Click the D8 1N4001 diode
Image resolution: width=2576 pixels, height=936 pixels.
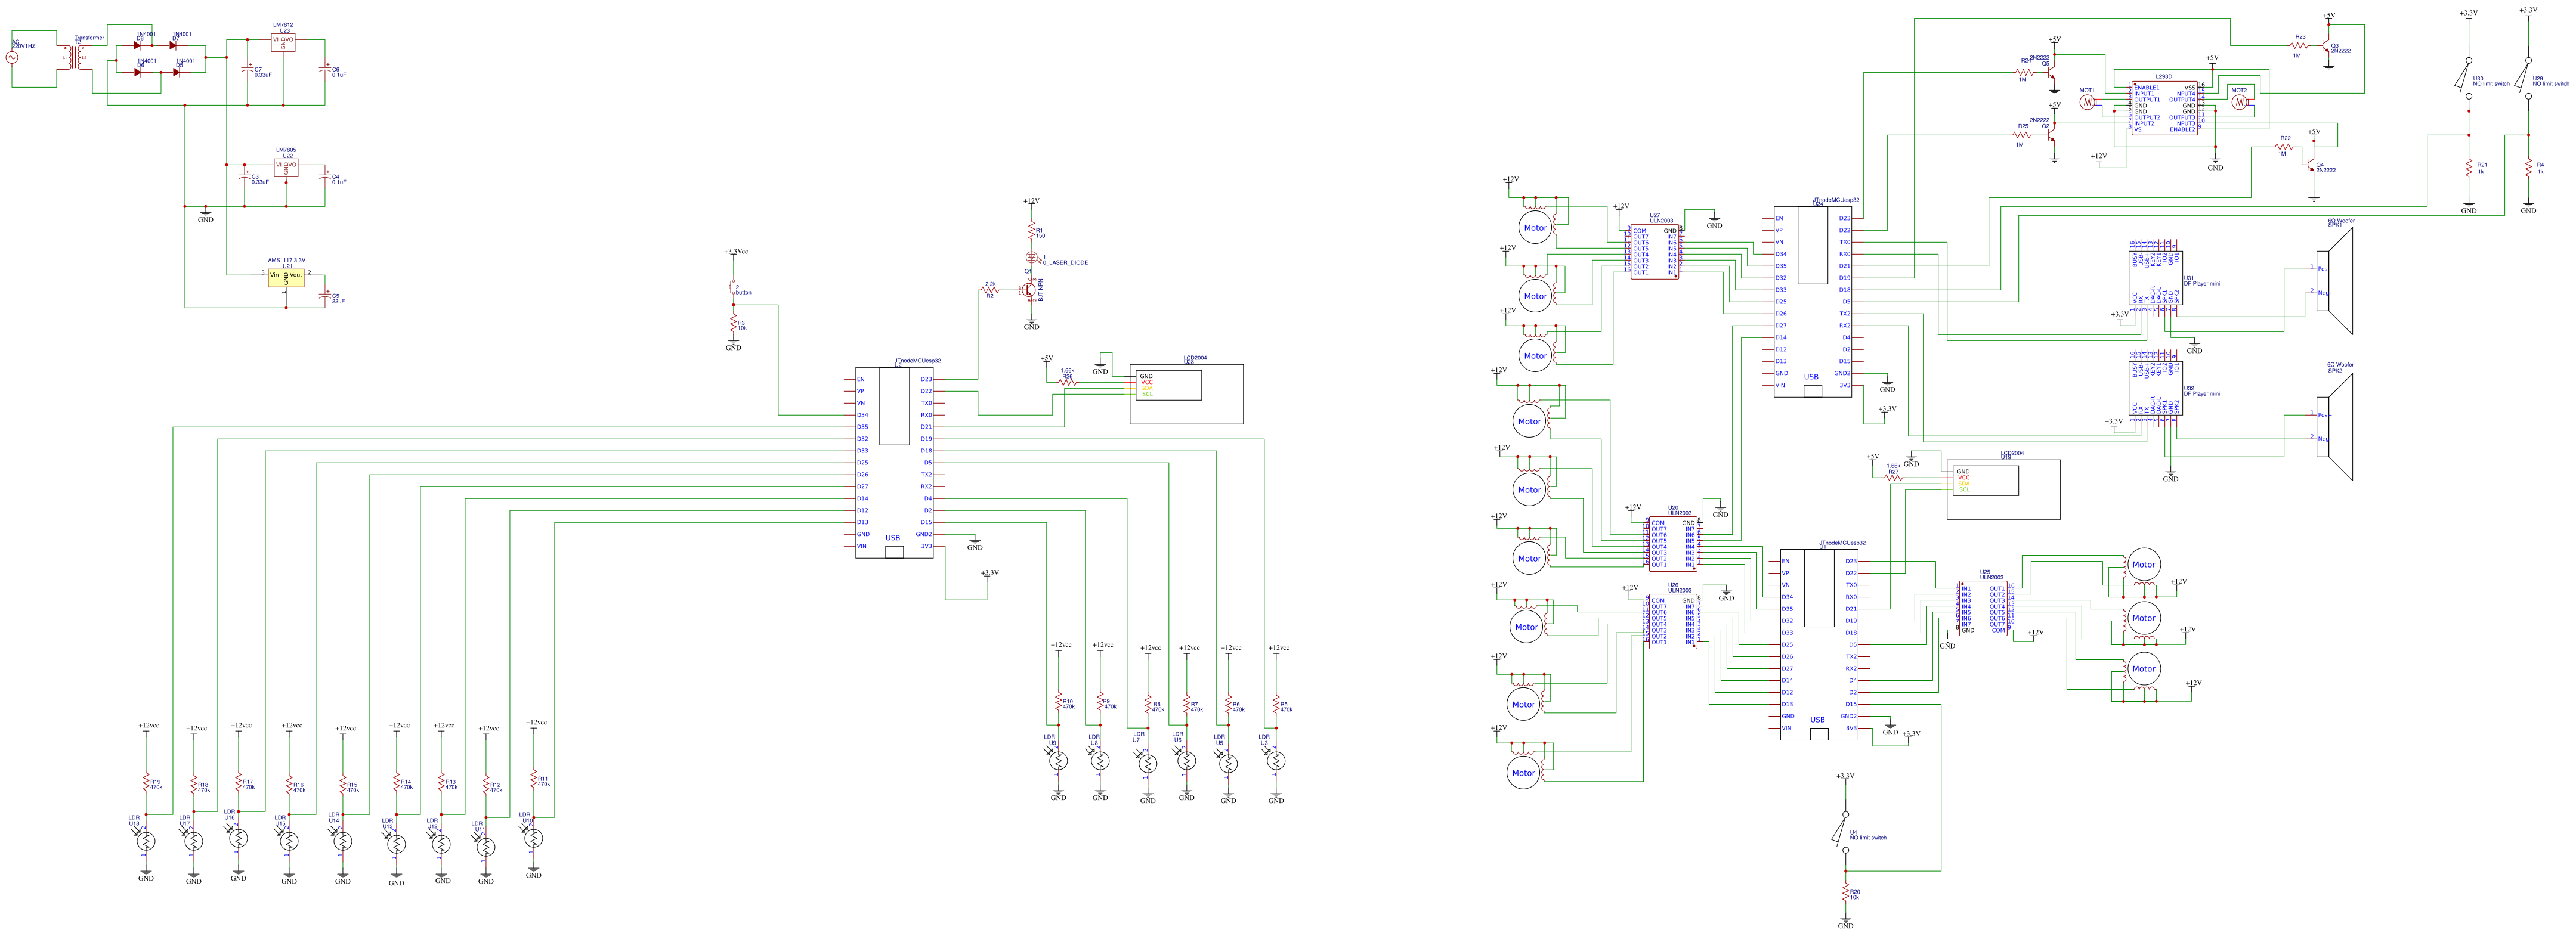point(138,45)
